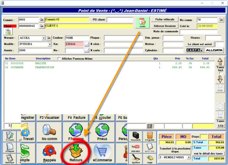Open the Signature pen icon
This screenshot has height=165, width=228.
[x=135, y=158]
